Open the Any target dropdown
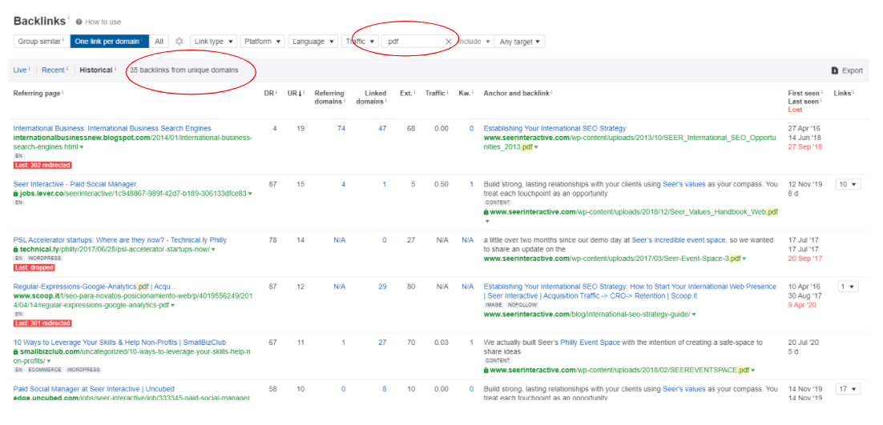The width and height of the screenshot is (883, 425). click(x=519, y=42)
